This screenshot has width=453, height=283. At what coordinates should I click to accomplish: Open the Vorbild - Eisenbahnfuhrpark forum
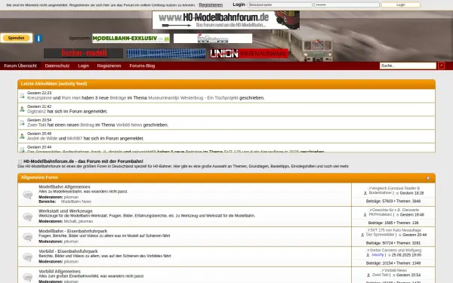[68, 251]
